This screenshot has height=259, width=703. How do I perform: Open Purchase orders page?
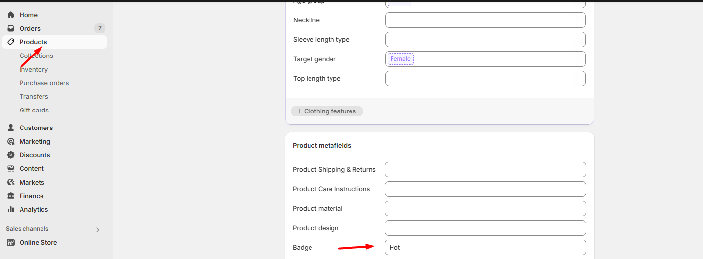[44, 83]
